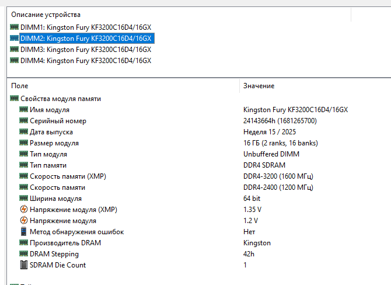
Task: Click the icon next to 'DRAM Stepping'
Action: 24,253
